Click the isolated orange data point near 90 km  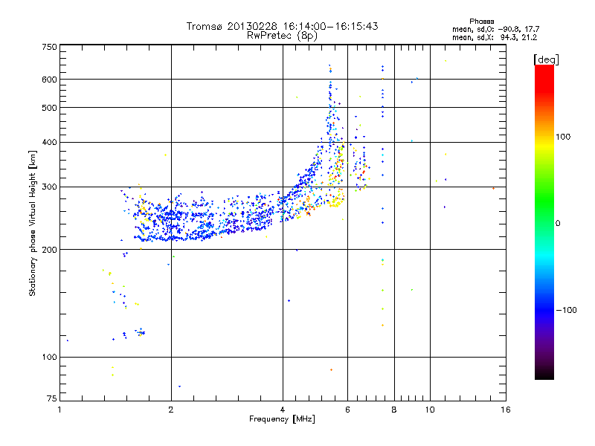click(x=331, y=369)
